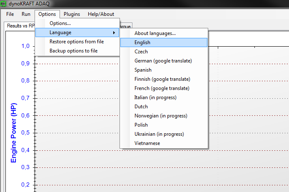Click the dynoKRAFT ADAQ app icon
The height and width of the screenshot is (192, 289).
(x=3, y=3)
